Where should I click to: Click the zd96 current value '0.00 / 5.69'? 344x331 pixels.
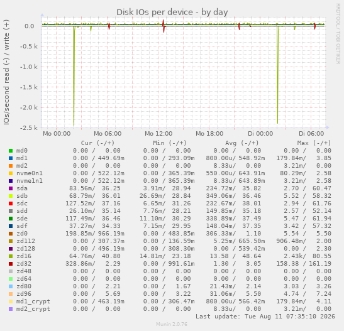click(x=97, y=294)
